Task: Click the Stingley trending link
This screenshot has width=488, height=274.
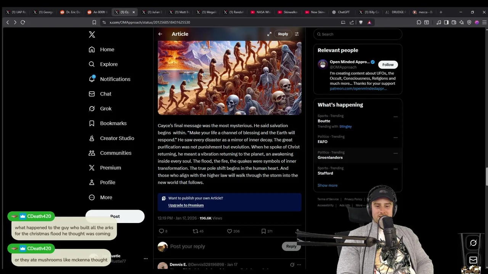Action: [345, 126]
